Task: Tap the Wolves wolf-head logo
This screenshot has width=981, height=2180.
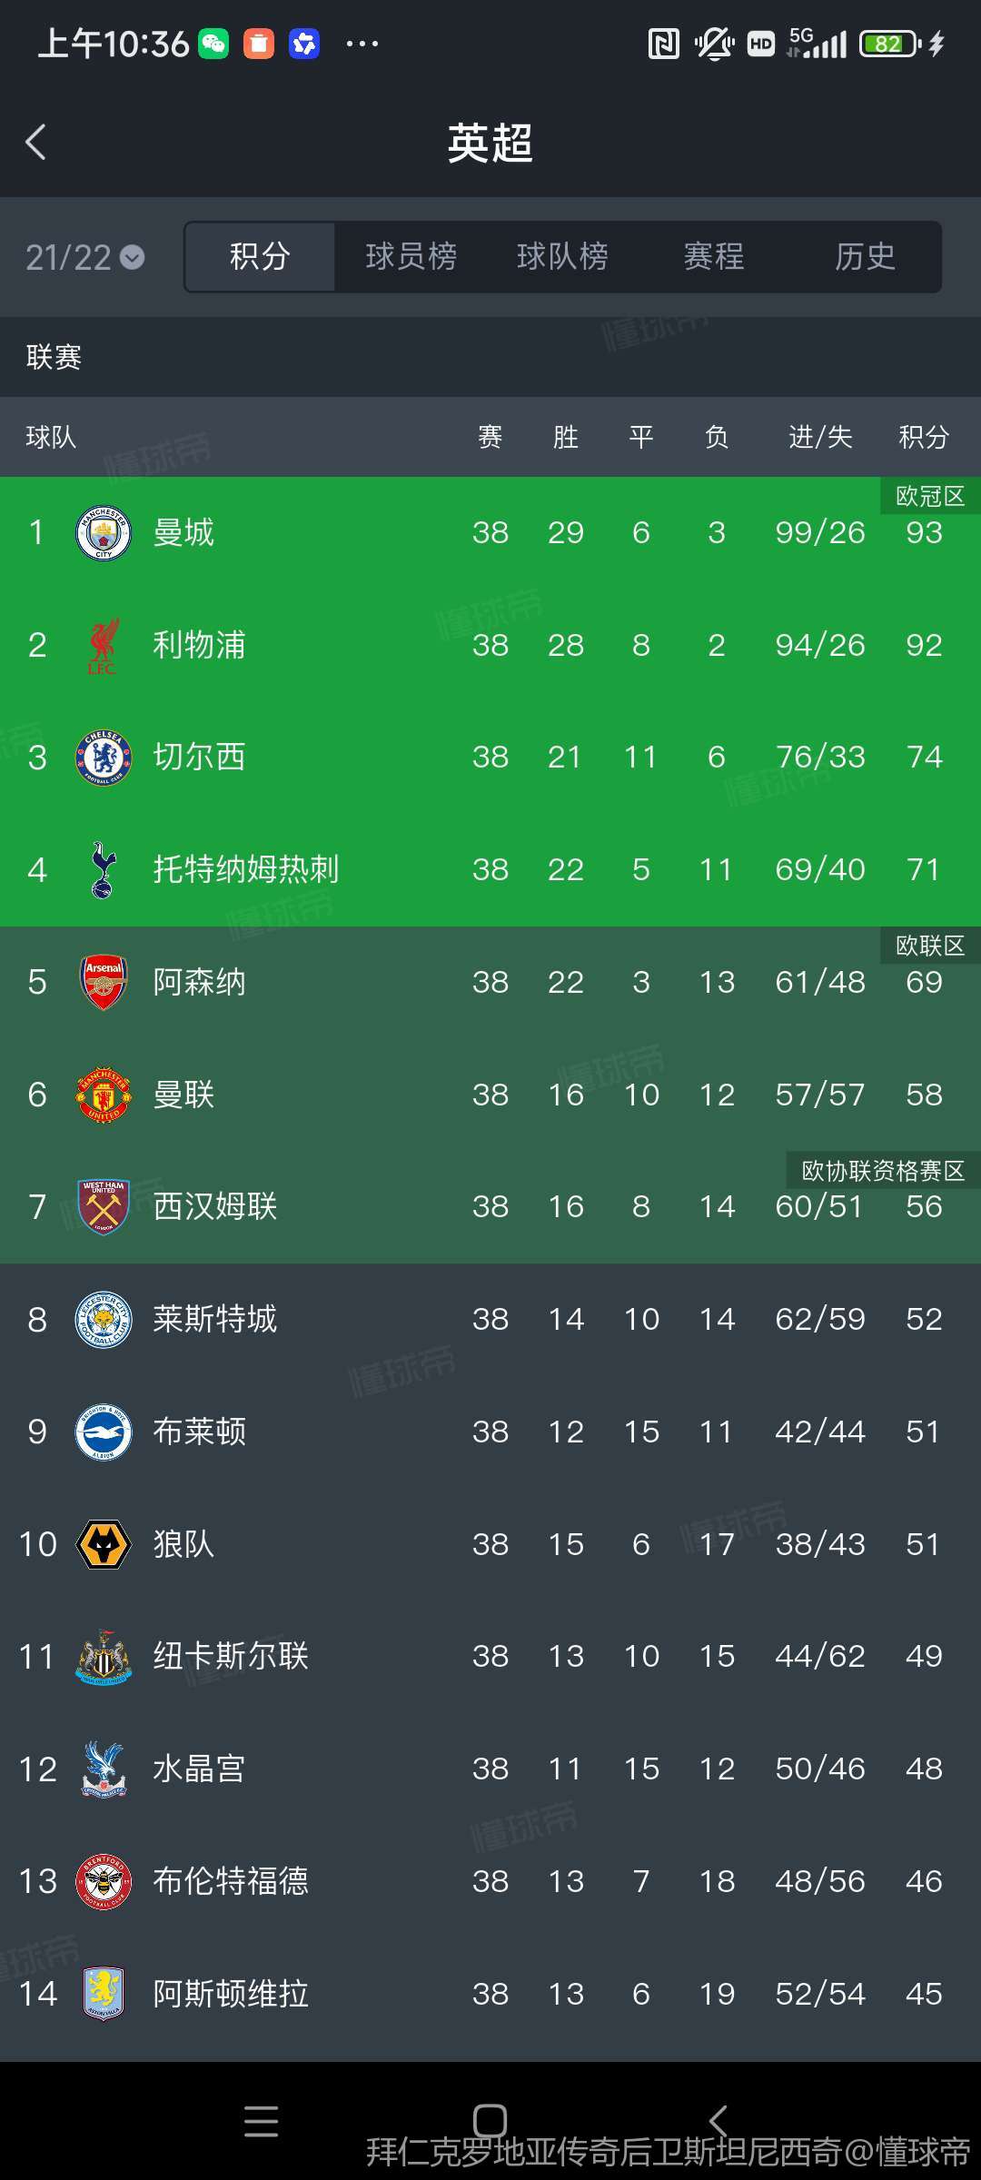Action: (x=104, y=1545)
